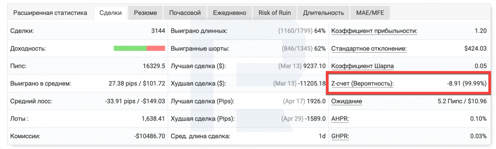Viewport: 496px width, 149px height.
Task: Click the Сделки count 3144
Action: pos(158,31)
